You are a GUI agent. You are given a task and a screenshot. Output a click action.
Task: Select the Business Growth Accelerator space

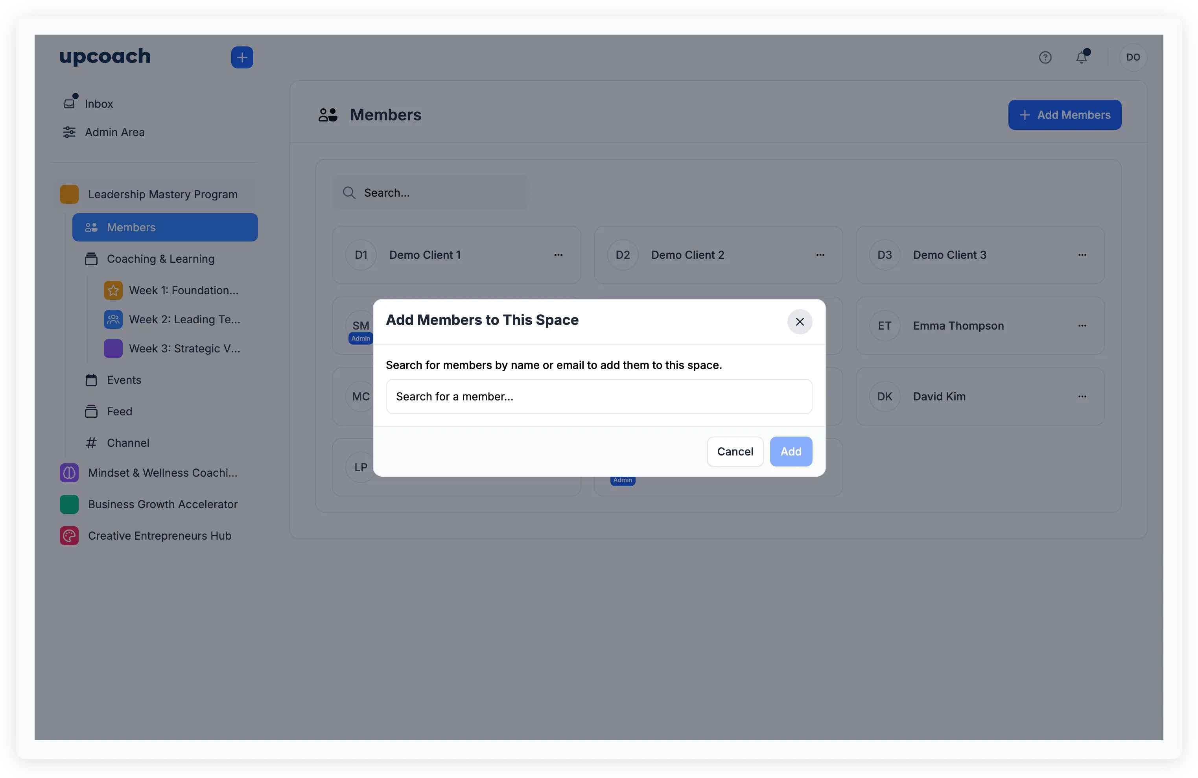pyautogui.click(x=162, y=504)
